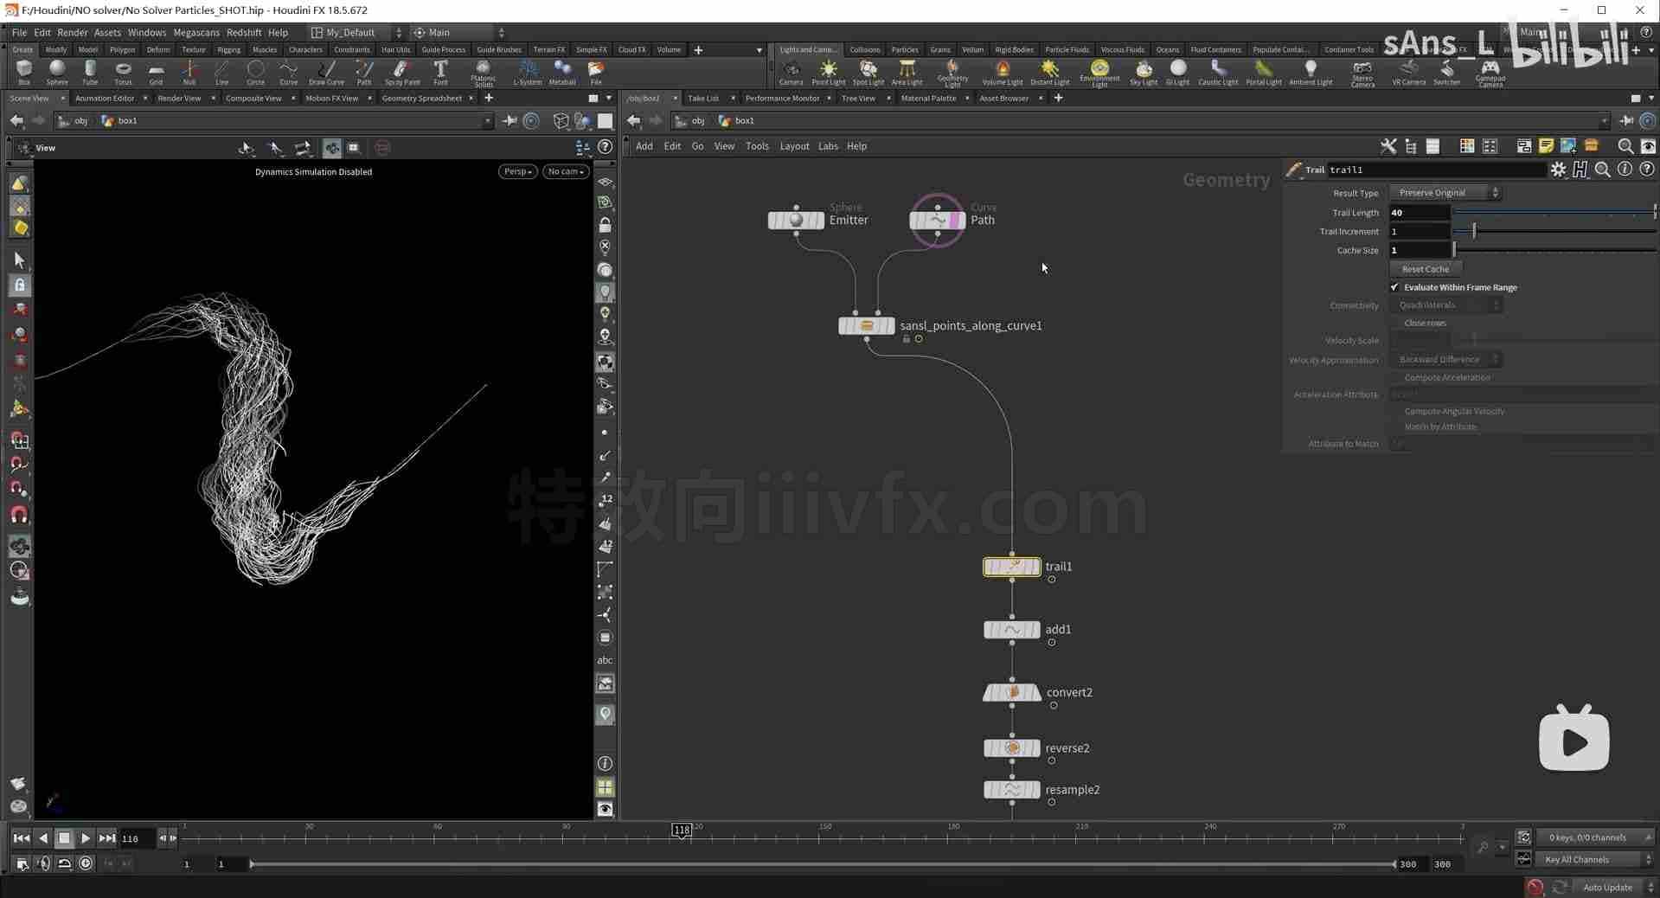
Task: Click the Spray Paint shelf tool
Action: (401, 72)
